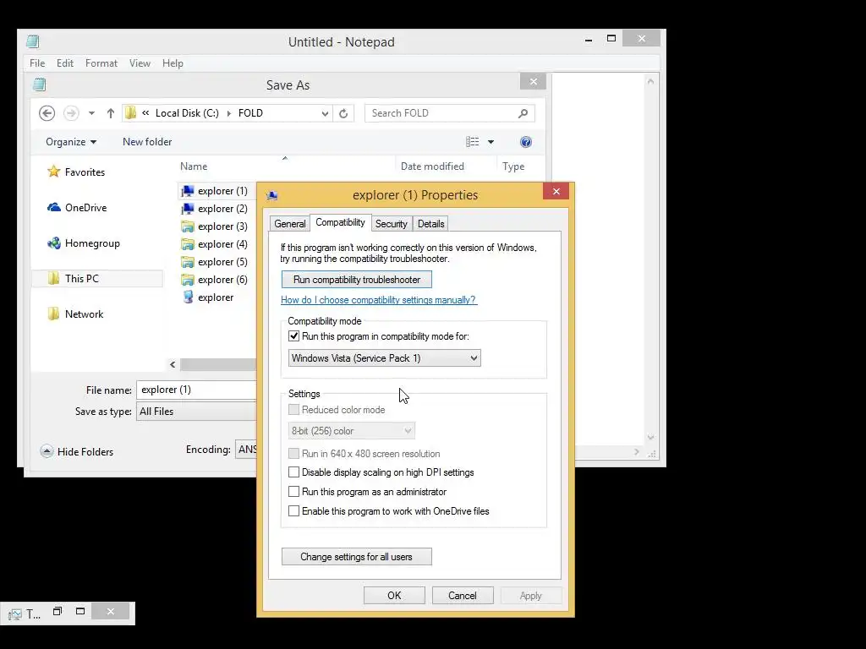
Task: Expand the address bar history dropdown
Action: pos(325,113)
